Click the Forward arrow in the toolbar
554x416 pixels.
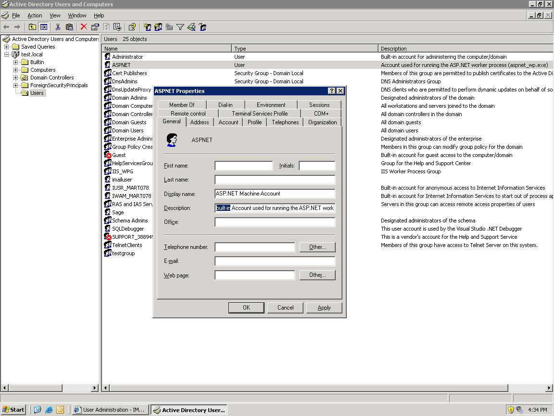(x=17, y=27)
